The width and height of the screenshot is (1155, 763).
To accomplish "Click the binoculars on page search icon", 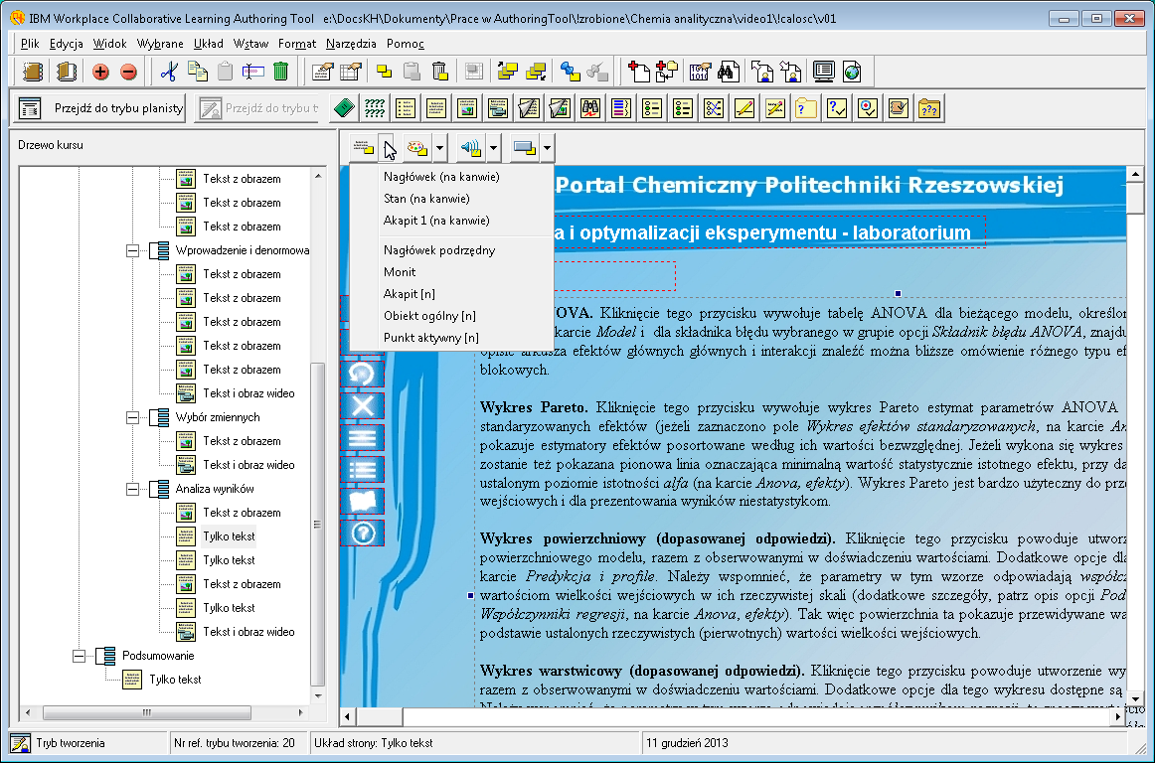I will click(x=729, y=72).
